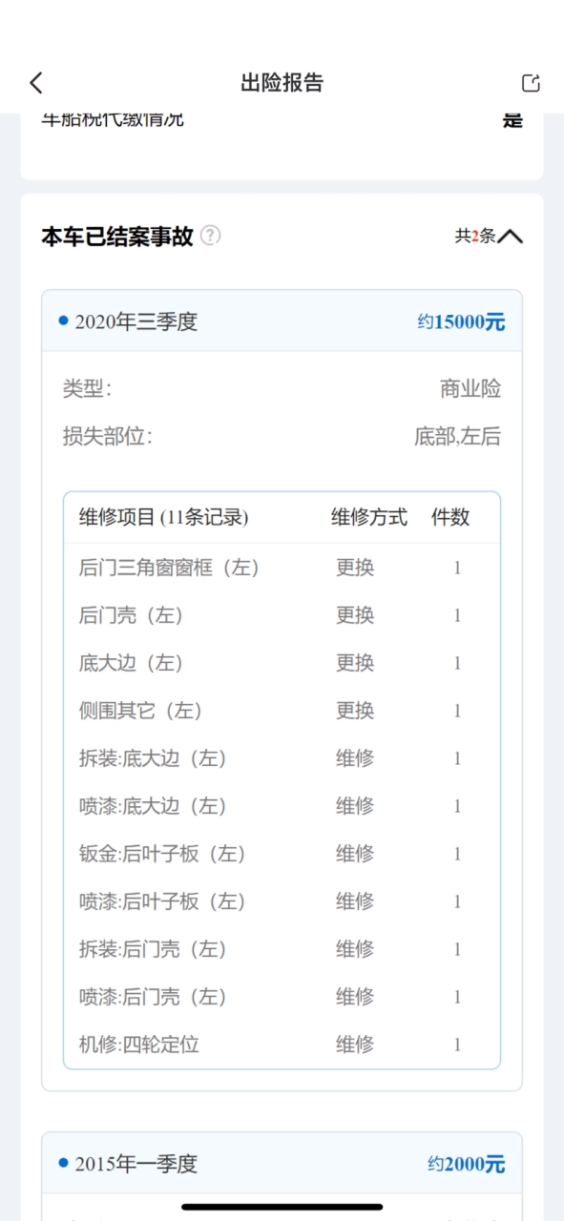Tap the blue dot before 2015年一季度
Image resolution: width=564 pixels, height=1221 pixels.
63,1163
